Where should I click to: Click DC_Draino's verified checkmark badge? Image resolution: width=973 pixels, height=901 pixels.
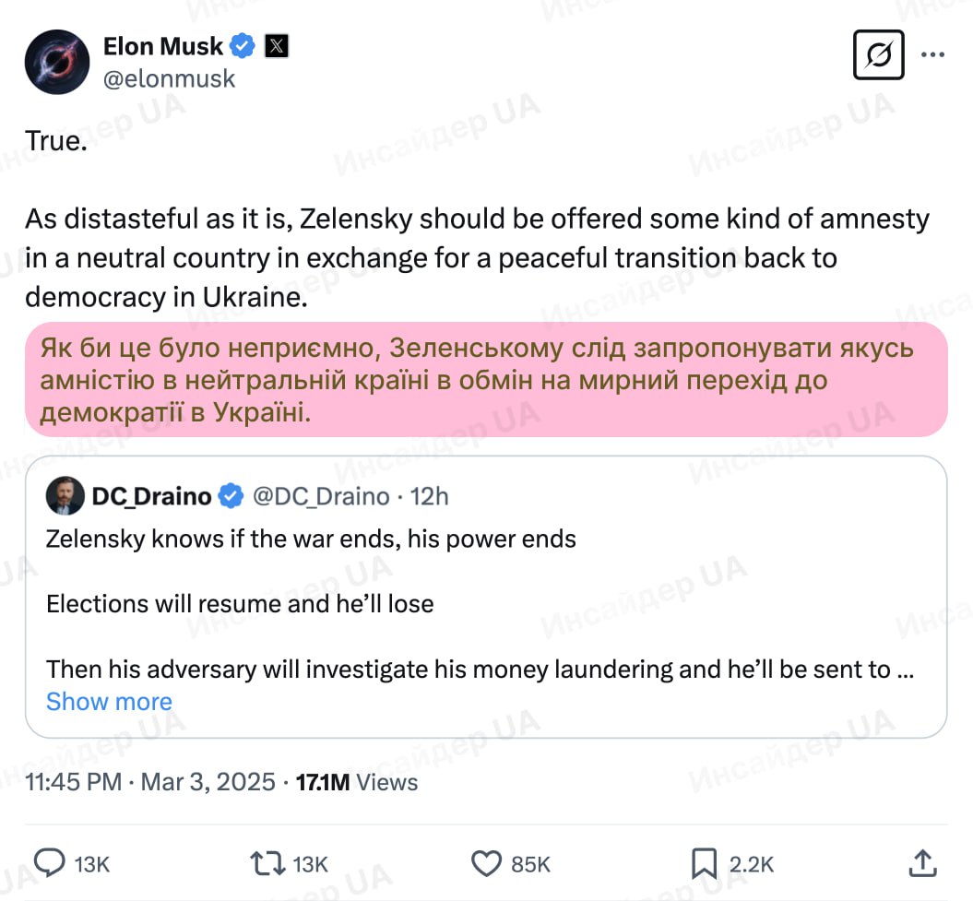click(x=231, y=496)
